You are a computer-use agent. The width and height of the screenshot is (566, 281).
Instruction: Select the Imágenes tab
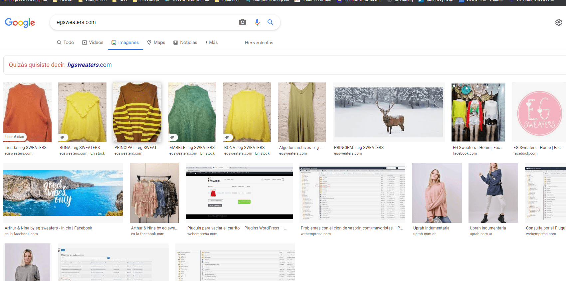125,43
